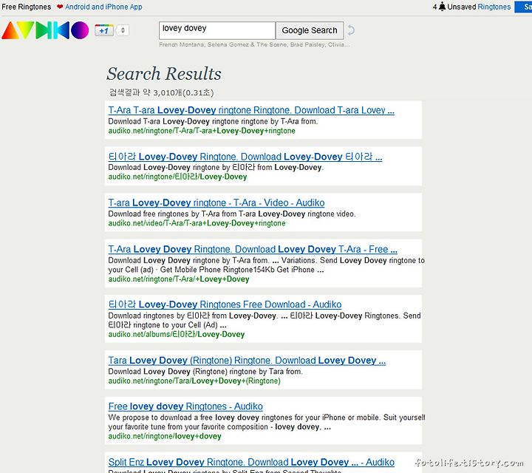Open 티아라 Lovey-Dovey Ringtone. Download result
This screenshot has width=532, height=473.
[245, 157]
